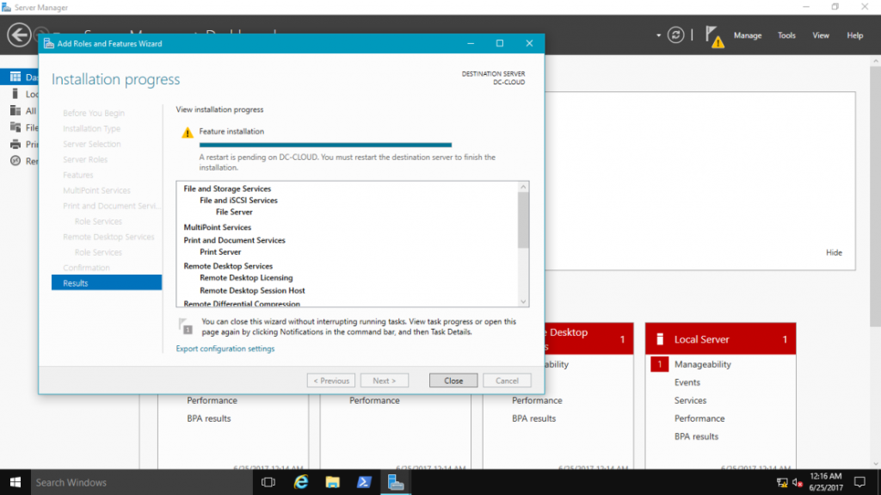This screenshot has height=495, width=881.
Task: Open the notifications flag with warning
Action: (x=714, y=36)
